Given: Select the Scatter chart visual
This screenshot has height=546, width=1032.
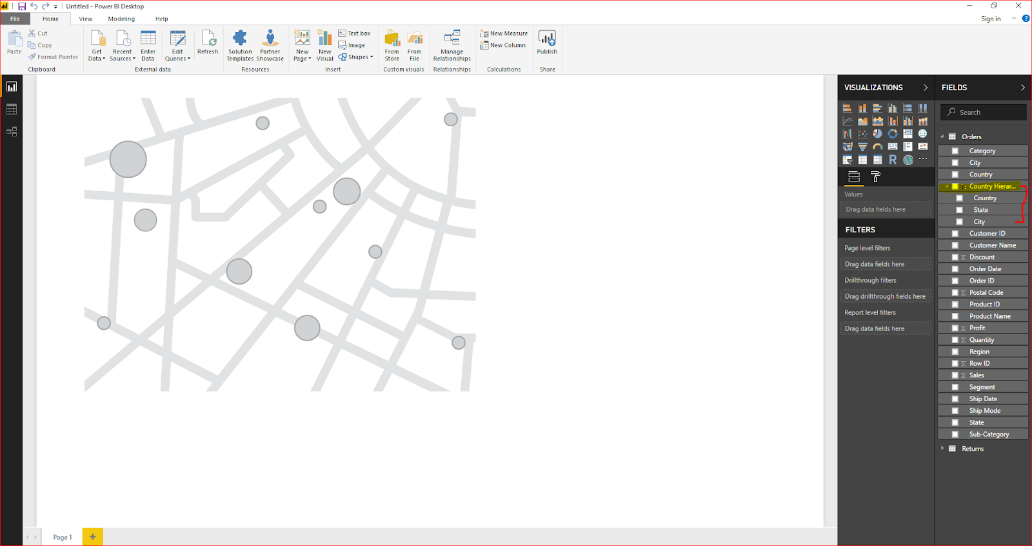Looking at the screenshot, I should pyautogui.click(x=862, y=133).
